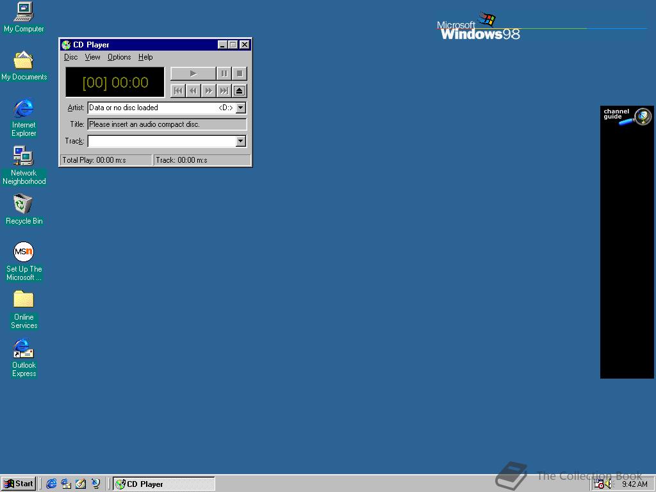Skip forwards within the current track
Viewport: 656px width, 492px height.
tap(208, 91)
